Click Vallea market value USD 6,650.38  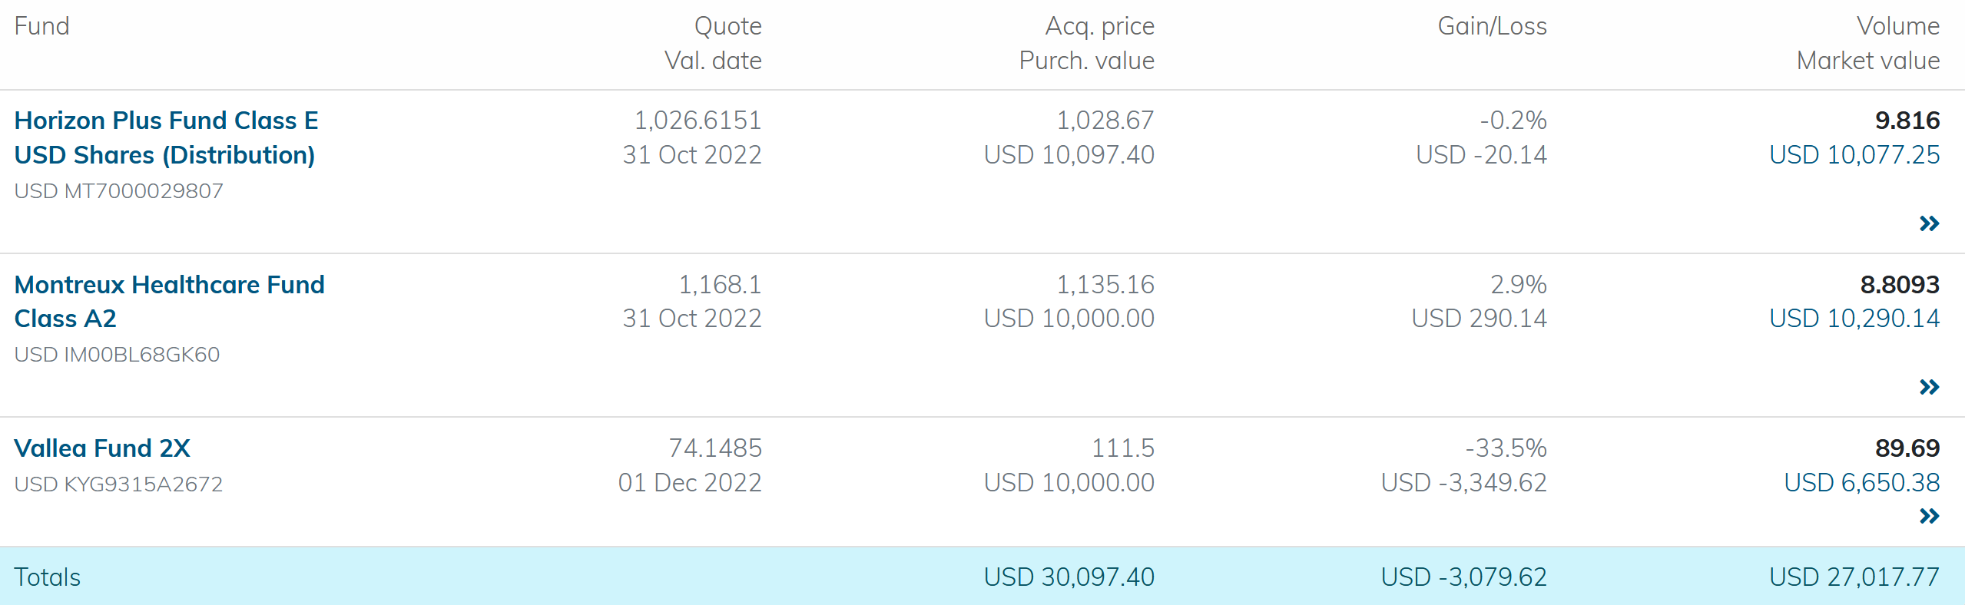click(x=1861, y=483)
